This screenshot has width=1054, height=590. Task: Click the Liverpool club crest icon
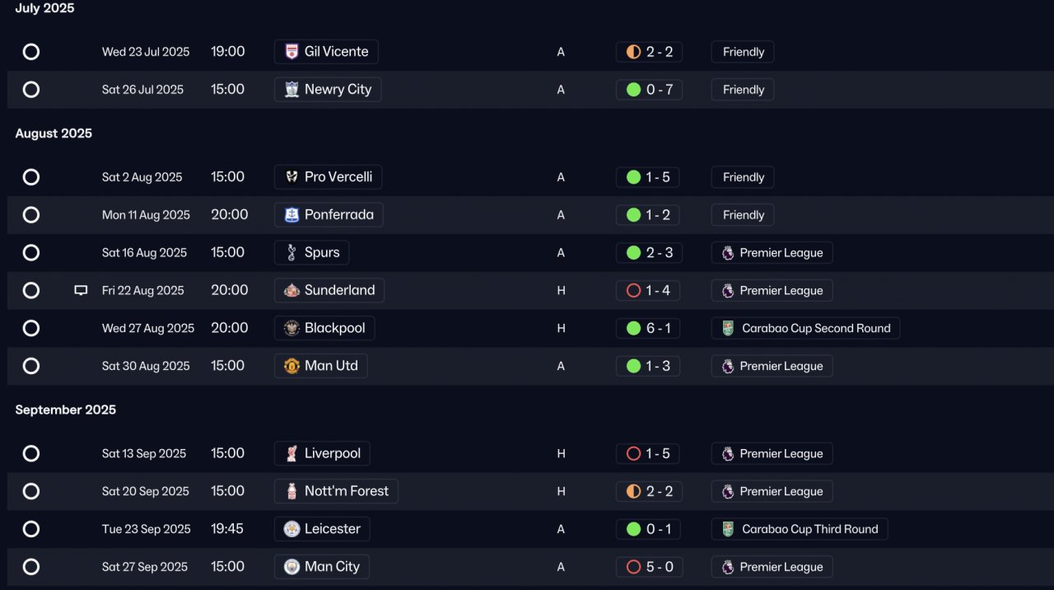(x=291, y=453)
